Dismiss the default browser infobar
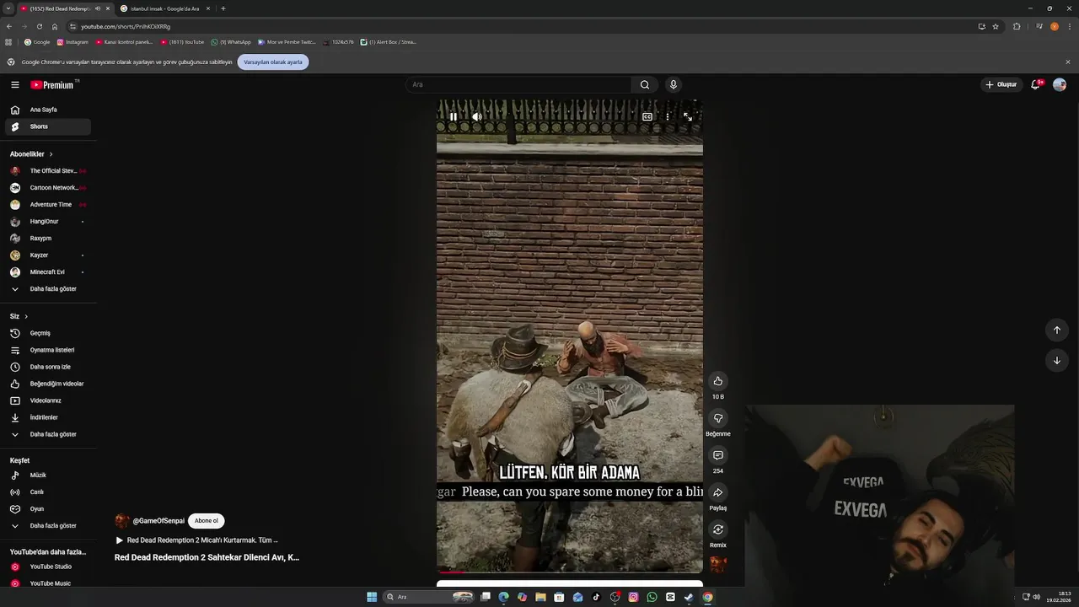The width and height of the screenshot is (1079, 607). [1068, 62]
